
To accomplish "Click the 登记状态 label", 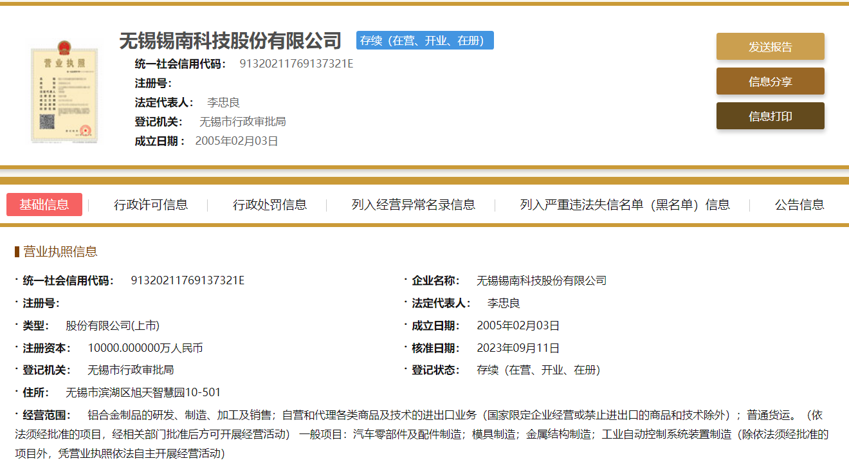I will point(436,370).
